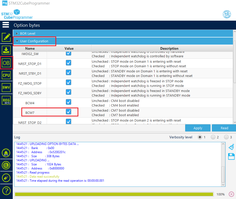Click the 100% progress label
The width and height of the screenshot is (236, 199).
[220, 194]
